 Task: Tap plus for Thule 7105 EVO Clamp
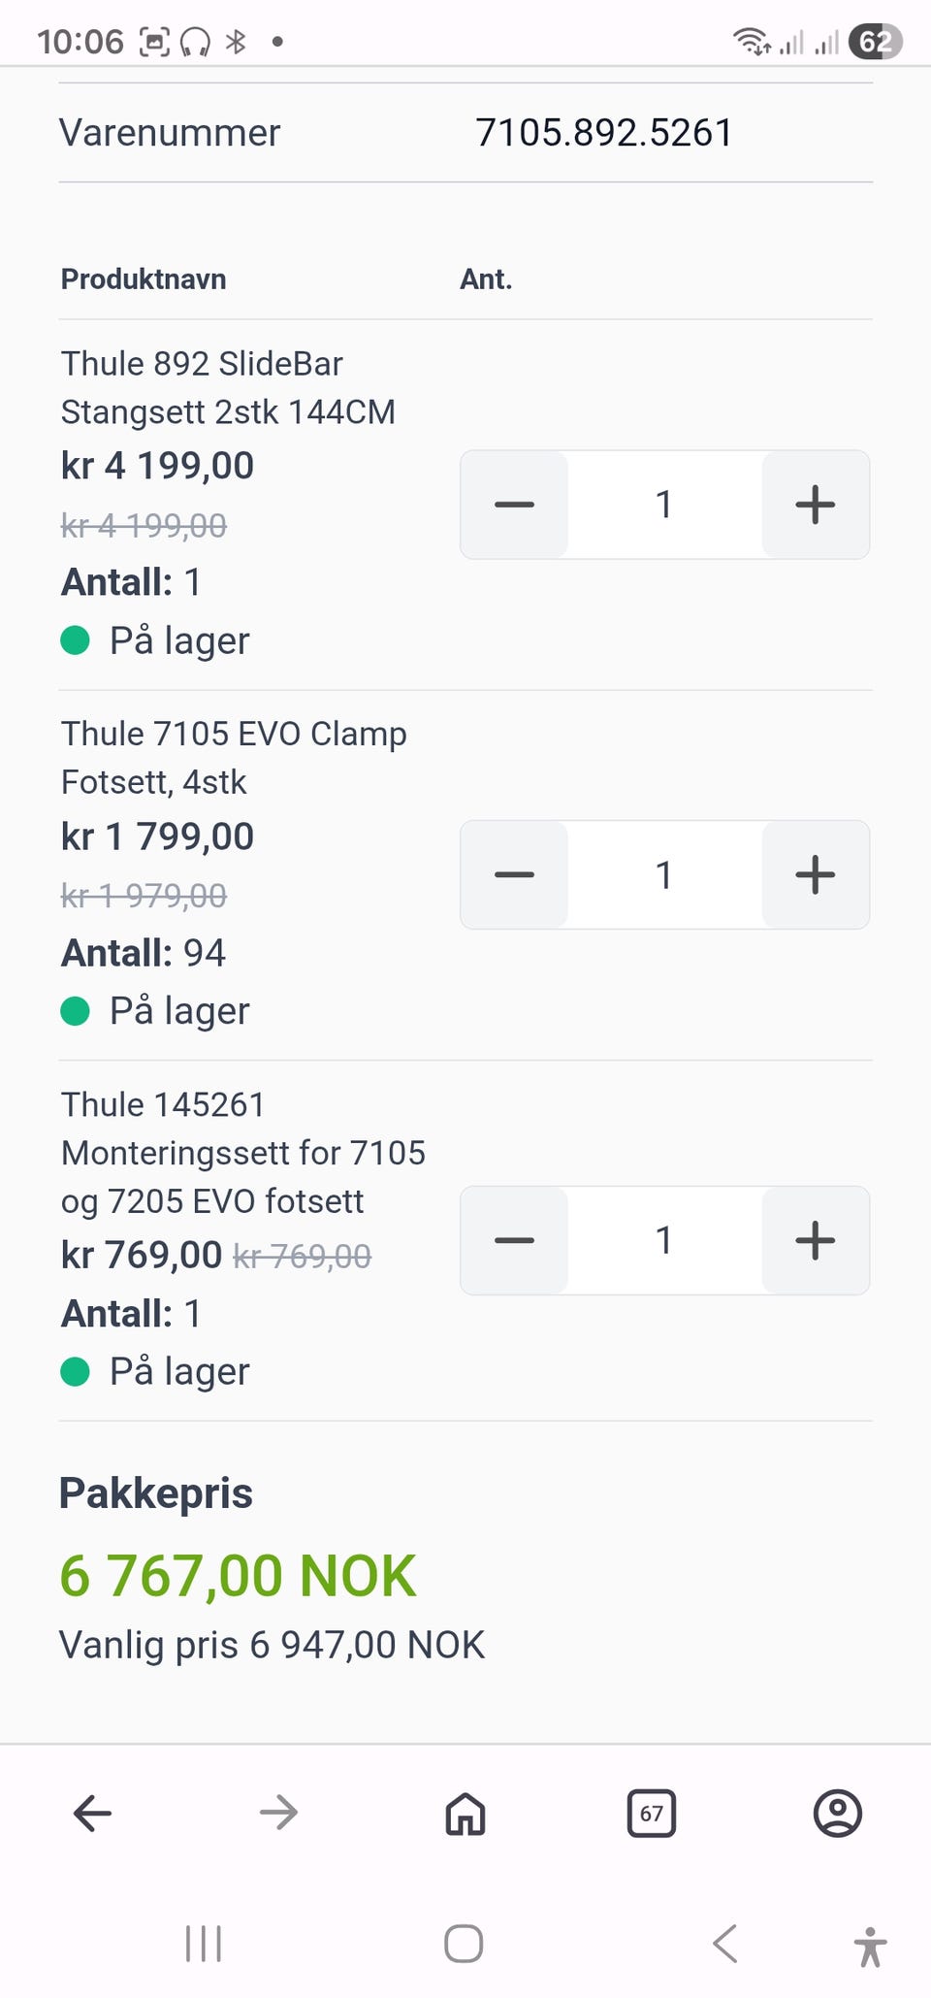(x=815, y=874)
